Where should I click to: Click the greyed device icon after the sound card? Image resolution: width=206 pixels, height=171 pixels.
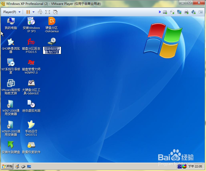(200, 12)
